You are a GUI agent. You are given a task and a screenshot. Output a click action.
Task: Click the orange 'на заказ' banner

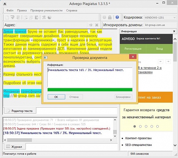click(155, 97)
